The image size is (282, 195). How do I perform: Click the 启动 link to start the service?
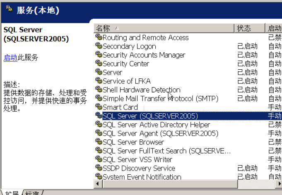[10, 58]
